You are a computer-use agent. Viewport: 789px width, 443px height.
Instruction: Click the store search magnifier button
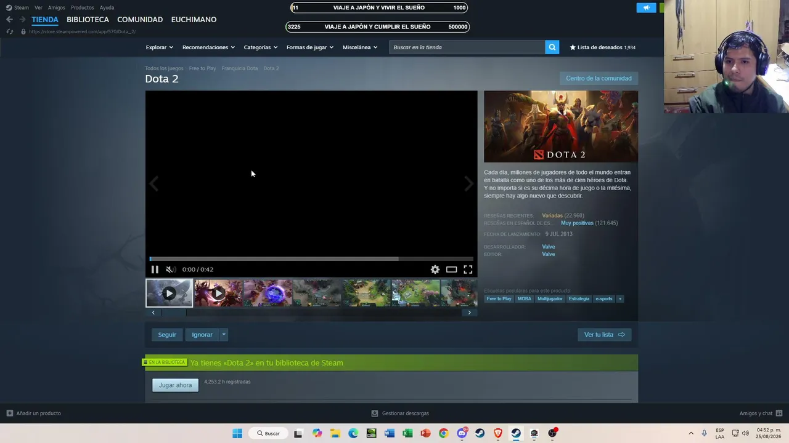552,47
